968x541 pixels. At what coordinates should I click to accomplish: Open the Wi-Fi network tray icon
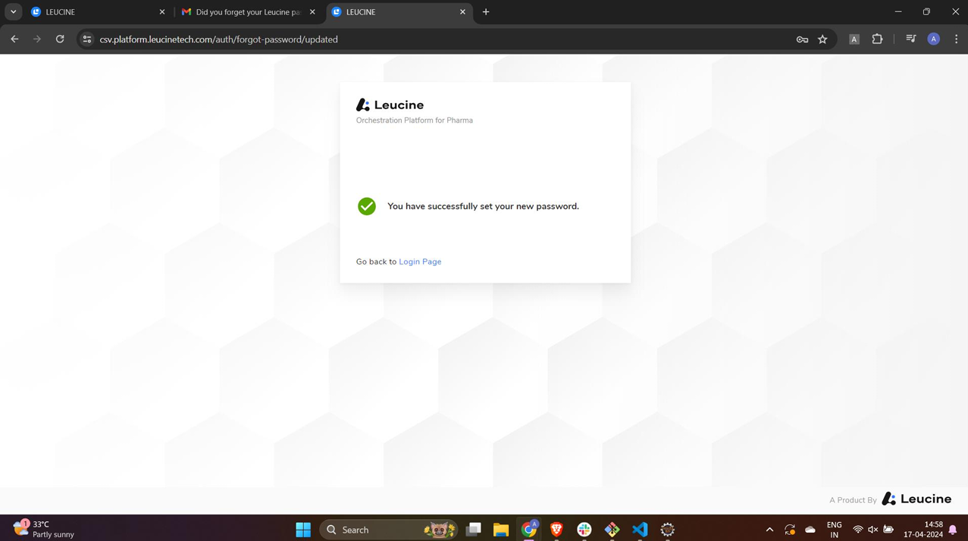click(x=858, y=530)
